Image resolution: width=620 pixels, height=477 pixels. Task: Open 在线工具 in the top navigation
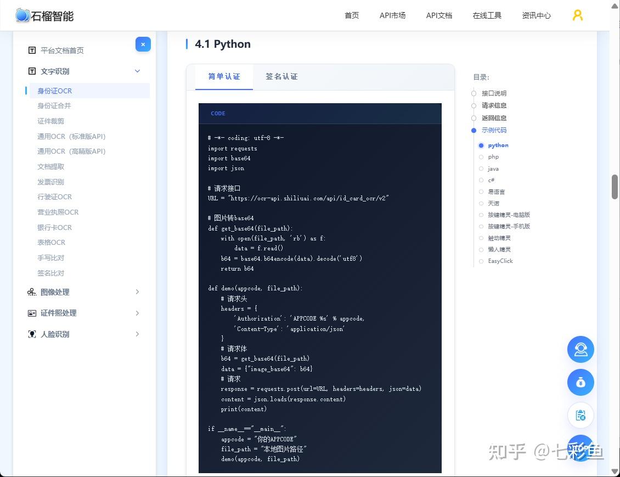[487, 15]
